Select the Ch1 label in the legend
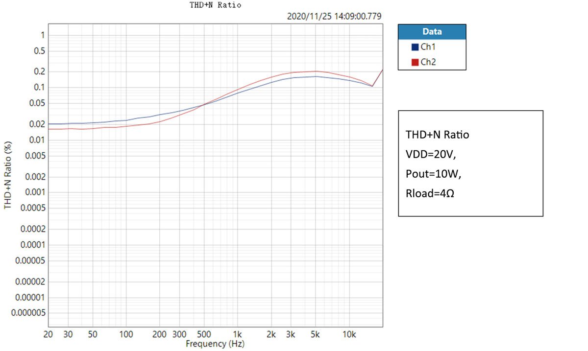 [428, 47]
